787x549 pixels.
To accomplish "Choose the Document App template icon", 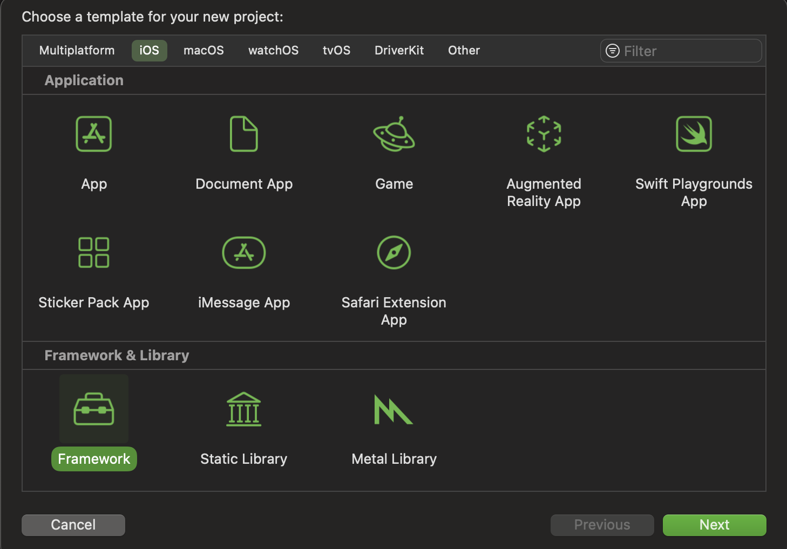I will coord(244,134).
